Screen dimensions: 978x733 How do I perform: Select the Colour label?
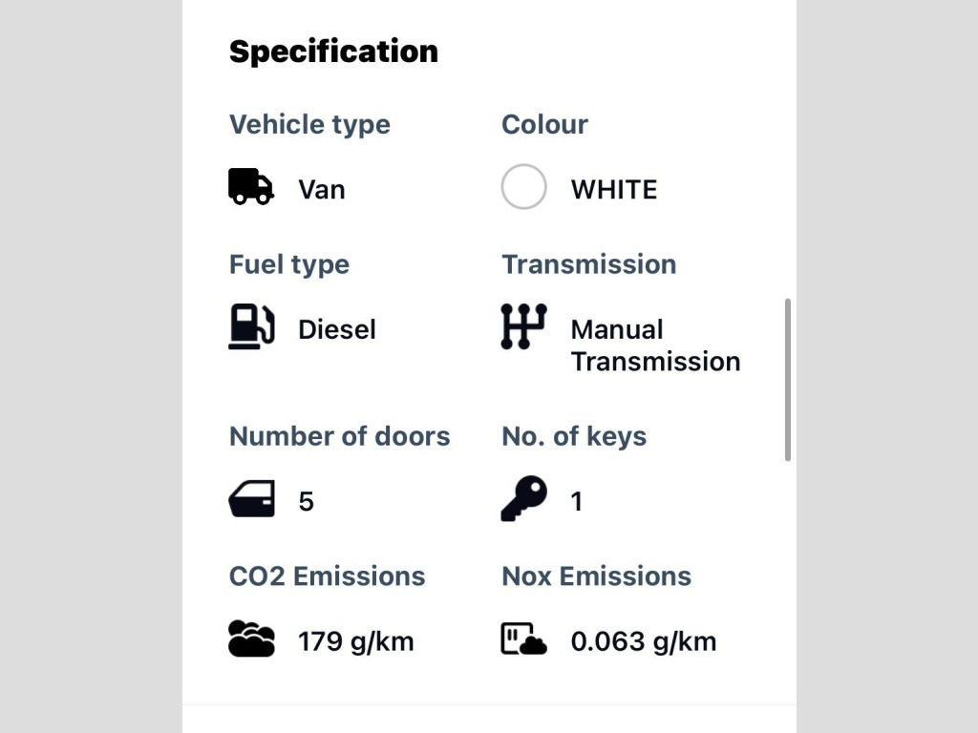544,124
